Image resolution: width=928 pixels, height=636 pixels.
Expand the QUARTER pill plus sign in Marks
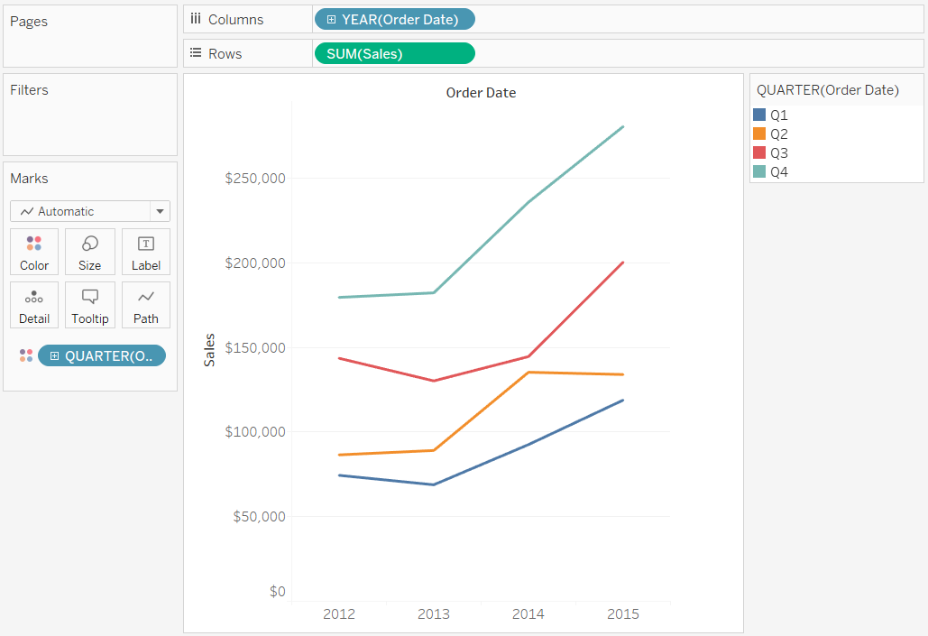coord(54,355)
